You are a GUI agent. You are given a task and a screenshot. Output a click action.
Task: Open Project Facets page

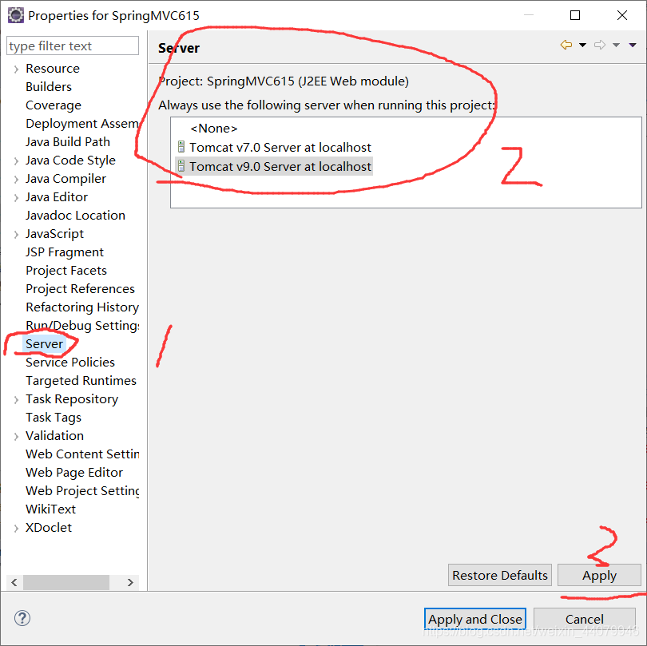pos(66,270)
